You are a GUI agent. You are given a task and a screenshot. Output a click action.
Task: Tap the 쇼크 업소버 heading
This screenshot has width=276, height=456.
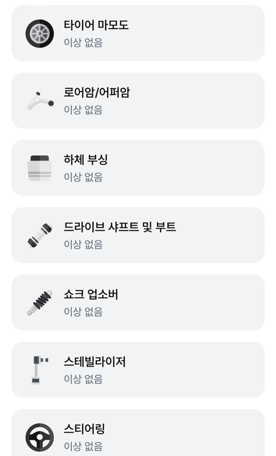[91, 294]
